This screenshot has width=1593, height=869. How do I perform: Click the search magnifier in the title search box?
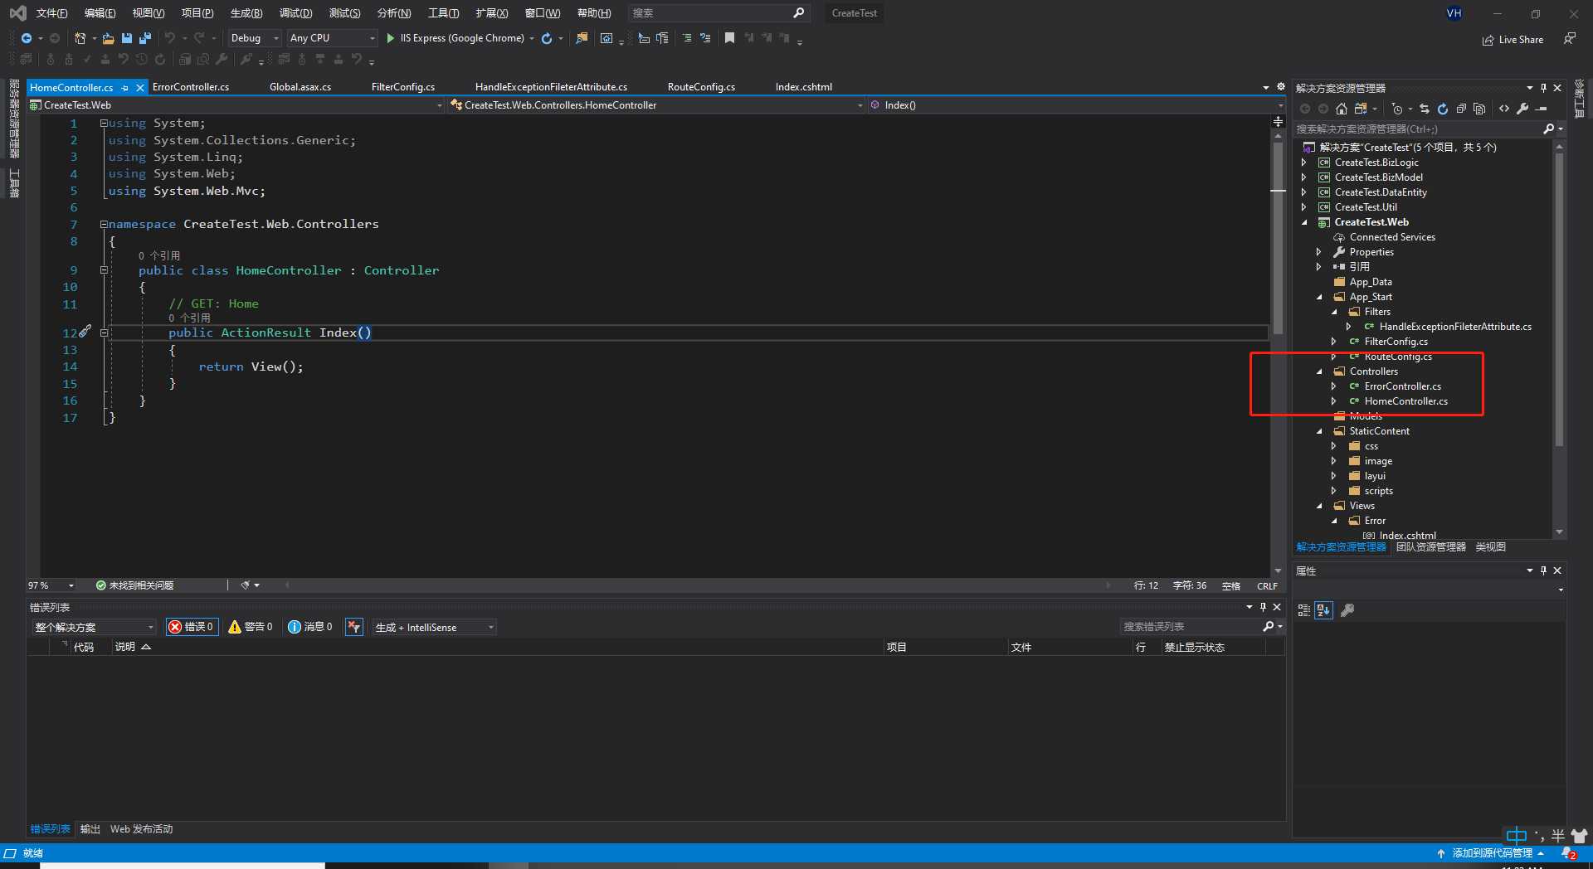pyautogui.click(x=798, y=12)
